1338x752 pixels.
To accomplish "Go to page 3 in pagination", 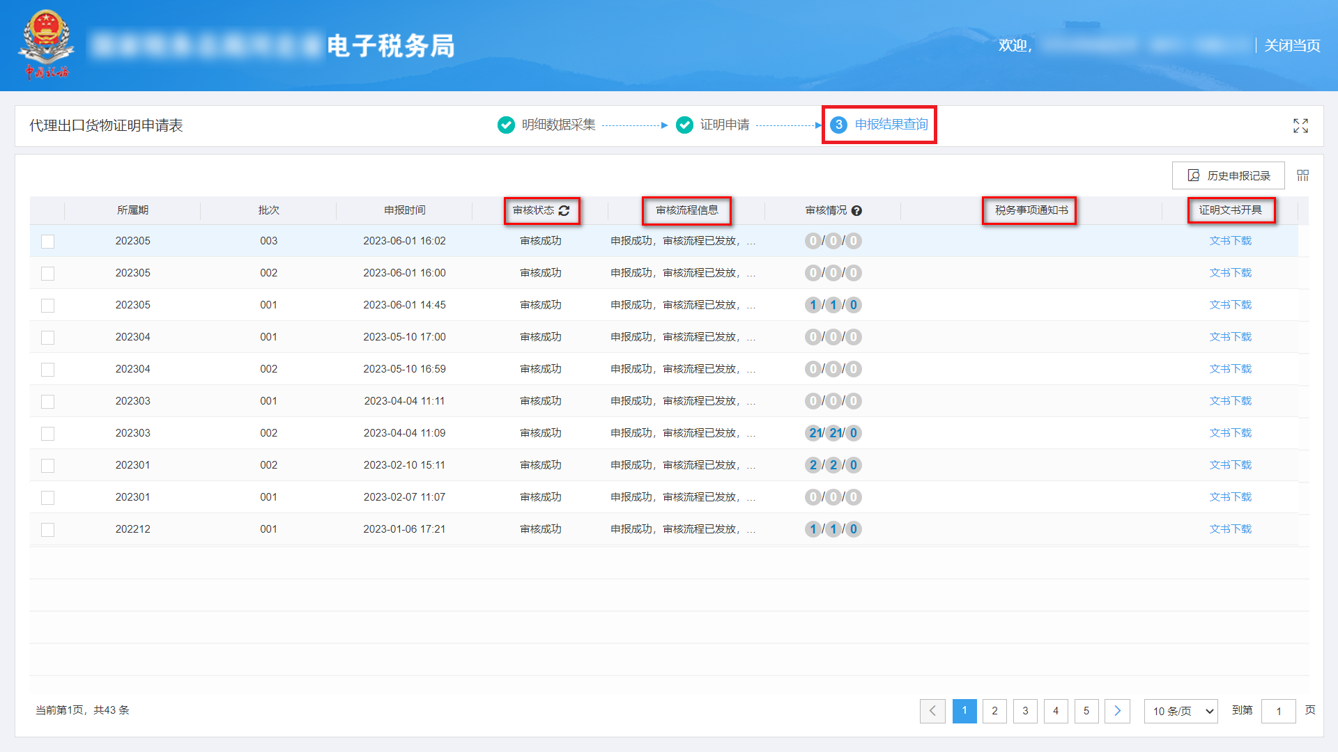I will tap(1025, 711).
